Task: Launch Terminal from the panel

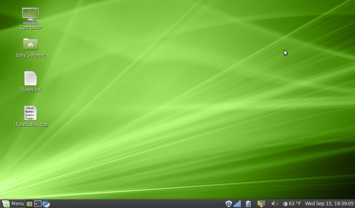Action: pos(38,204)
